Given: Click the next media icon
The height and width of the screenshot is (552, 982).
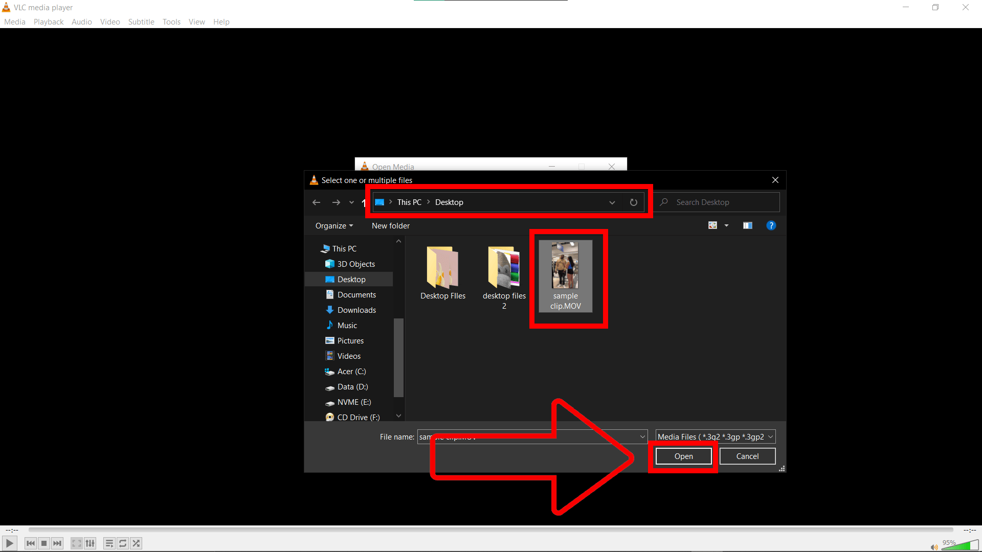Looking at the screenshot, I should click(x=57, y=543).
